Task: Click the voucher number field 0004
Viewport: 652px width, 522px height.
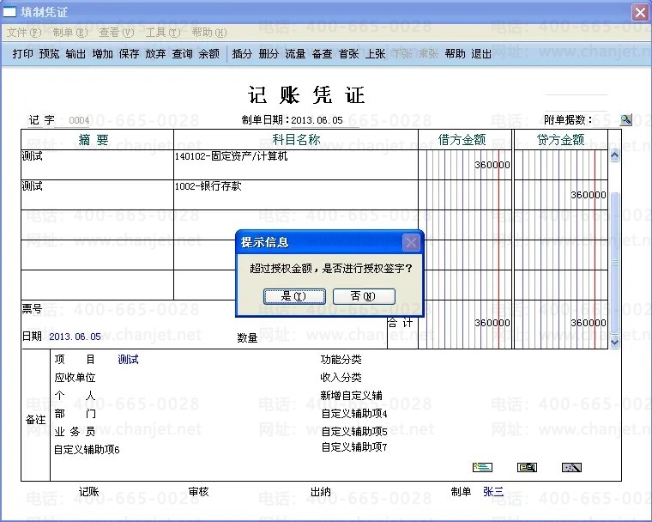Action: point(79,120)
